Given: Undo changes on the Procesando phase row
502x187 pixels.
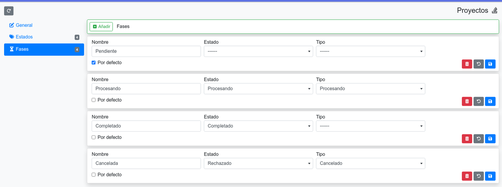Looking at the screenshot, I should (478, 101).
